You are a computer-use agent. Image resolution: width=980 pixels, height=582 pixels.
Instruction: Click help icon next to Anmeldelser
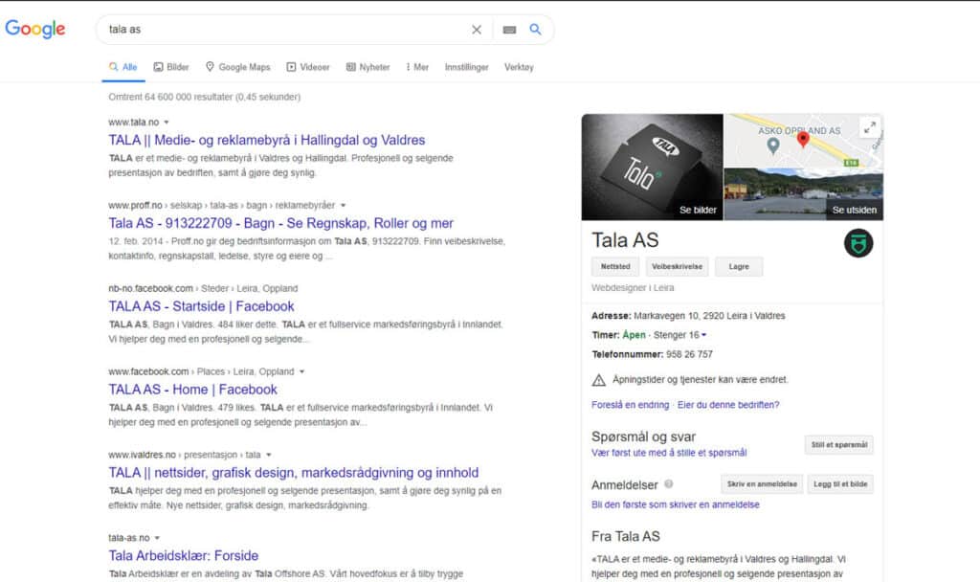669,484
